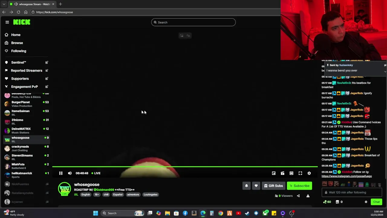The height and width of the screenshot is (218, 387).
Task: Click the KICK logo
Action: coord(22,22)
